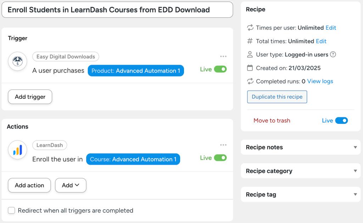
Task: Click the Easy Digital Downloads logo icon
Action: point(17,62)
